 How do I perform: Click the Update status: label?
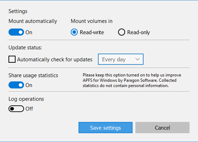tap(25, 48)
